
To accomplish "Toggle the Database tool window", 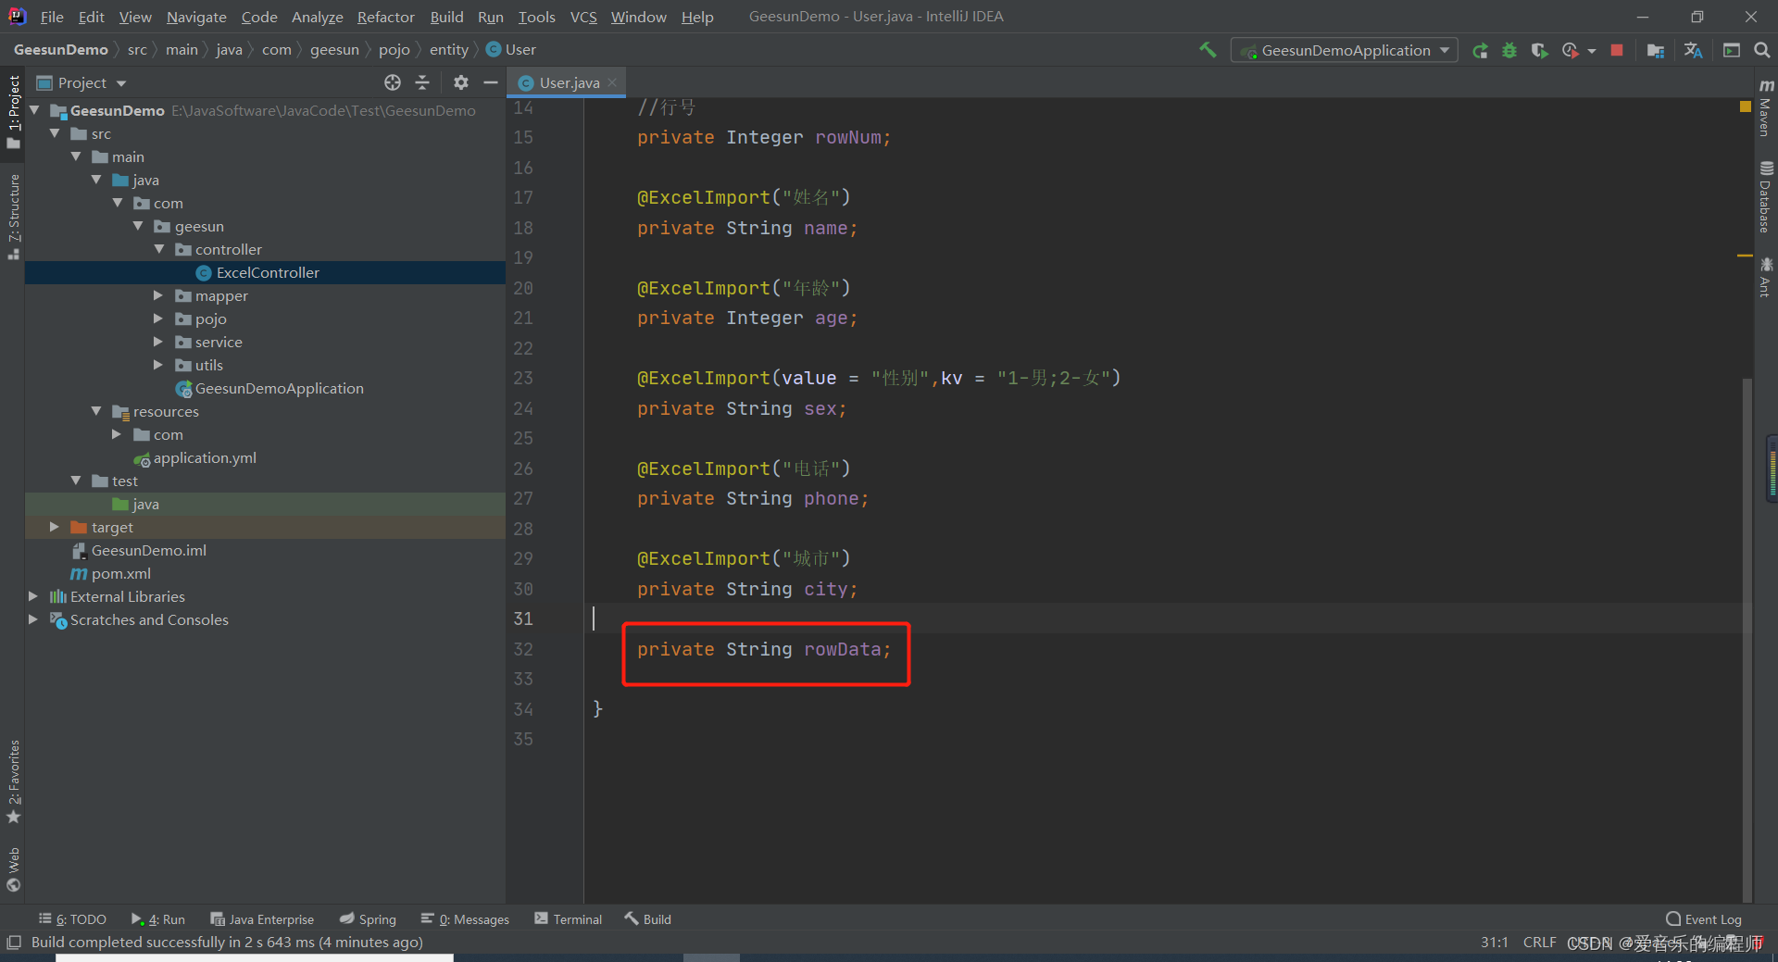I will pyautogui.click(x=1766, y=196).
